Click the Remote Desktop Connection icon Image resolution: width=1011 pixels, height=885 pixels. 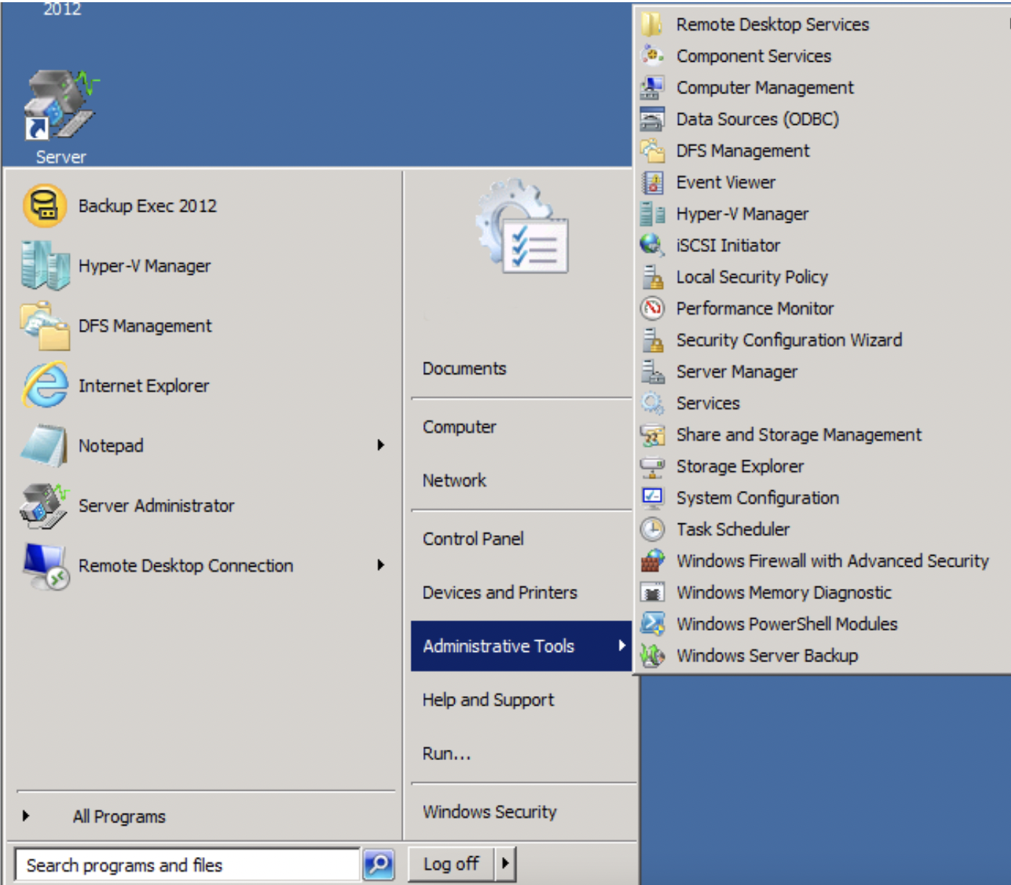(x=45, y=565)
